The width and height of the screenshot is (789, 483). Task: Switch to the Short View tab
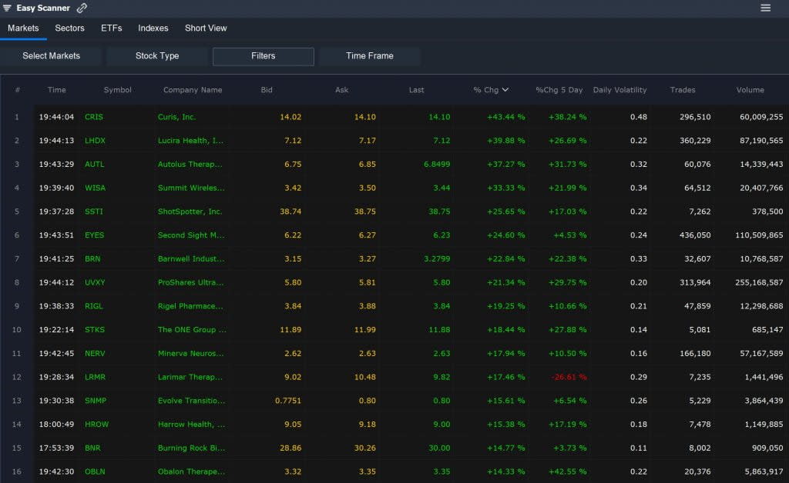coord(205,28)
